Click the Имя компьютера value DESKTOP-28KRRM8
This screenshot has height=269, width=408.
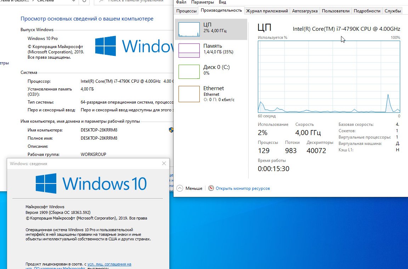(x=99, y=130)
